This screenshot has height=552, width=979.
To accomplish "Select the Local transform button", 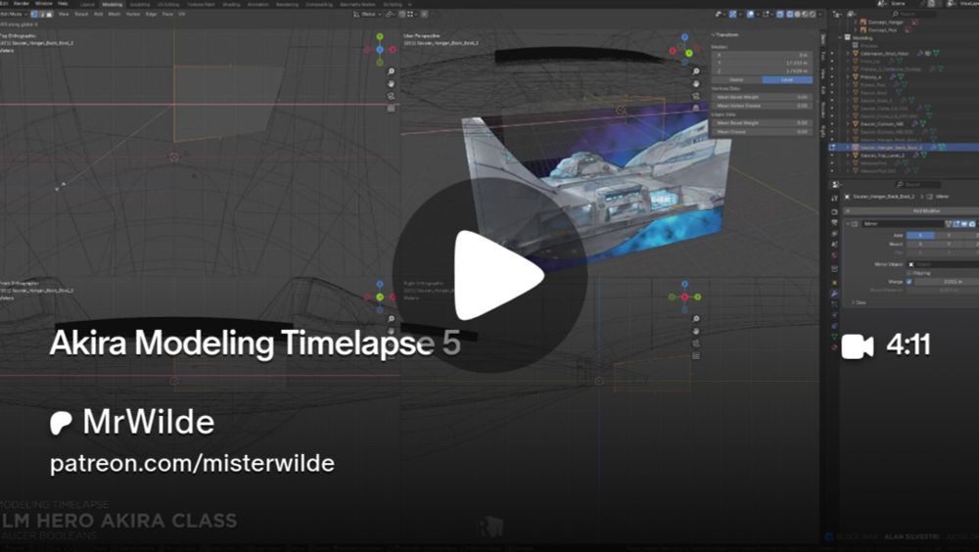I will [x=787, y=80].
